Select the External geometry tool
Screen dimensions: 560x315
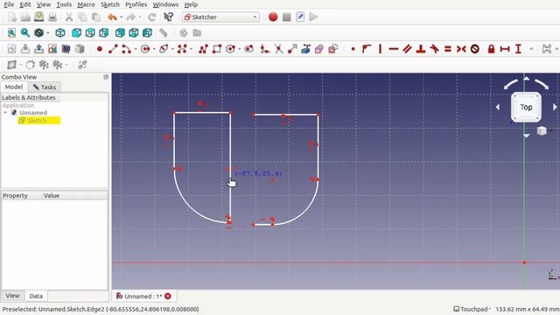(305, 49)
